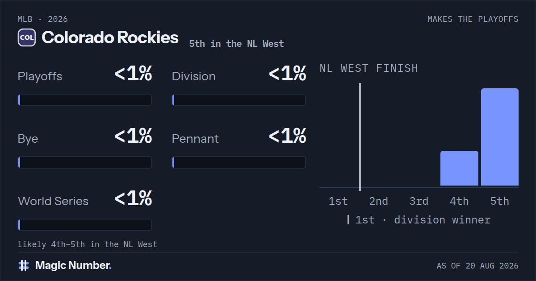Image resolution: width=536 pixels, height=281 pixels.
Task: Click the COL team logo badge
Action: click(27, 37)
